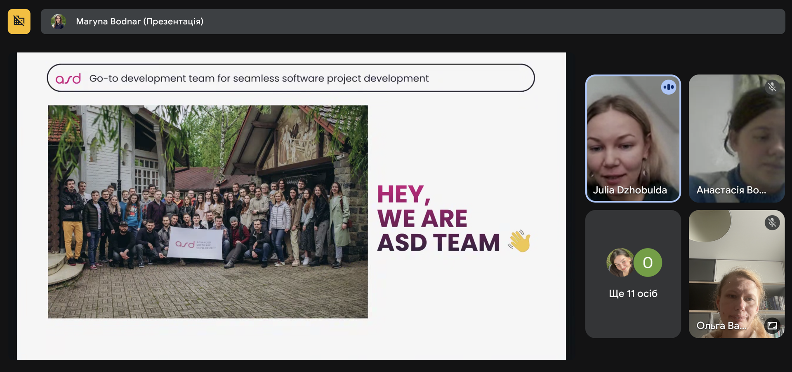Click the green O avatar circle
792x372 pixels.
[x=648, y=263]
